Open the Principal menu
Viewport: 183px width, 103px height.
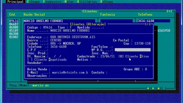(15, 2)
